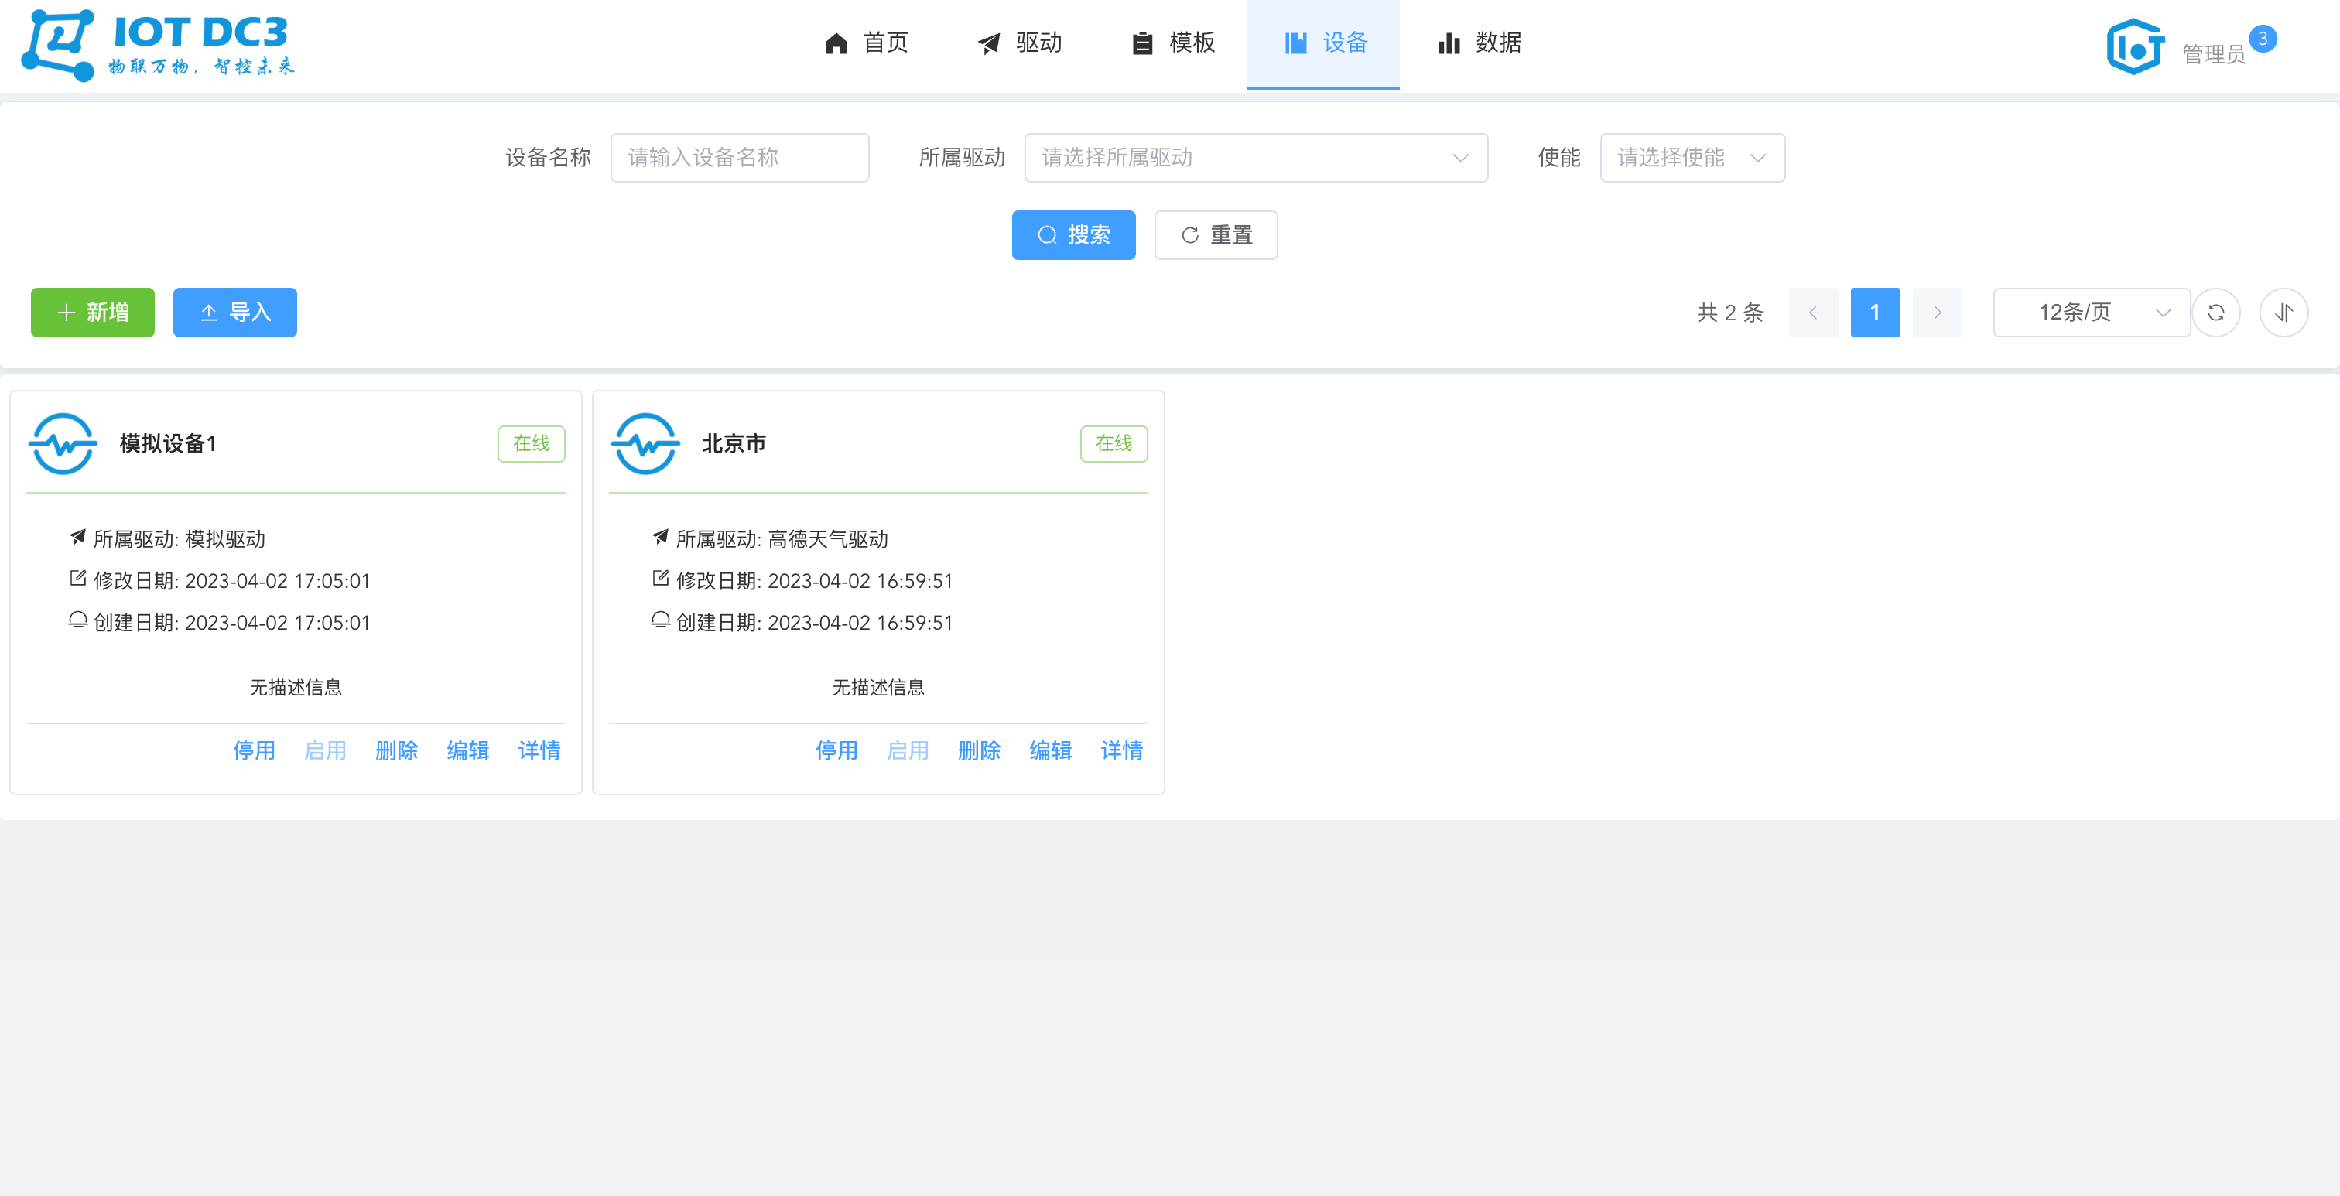Viewport: 2340px width, 1196px height.
Task: Switch to the 设备 tab
Action: [1323, 43]
